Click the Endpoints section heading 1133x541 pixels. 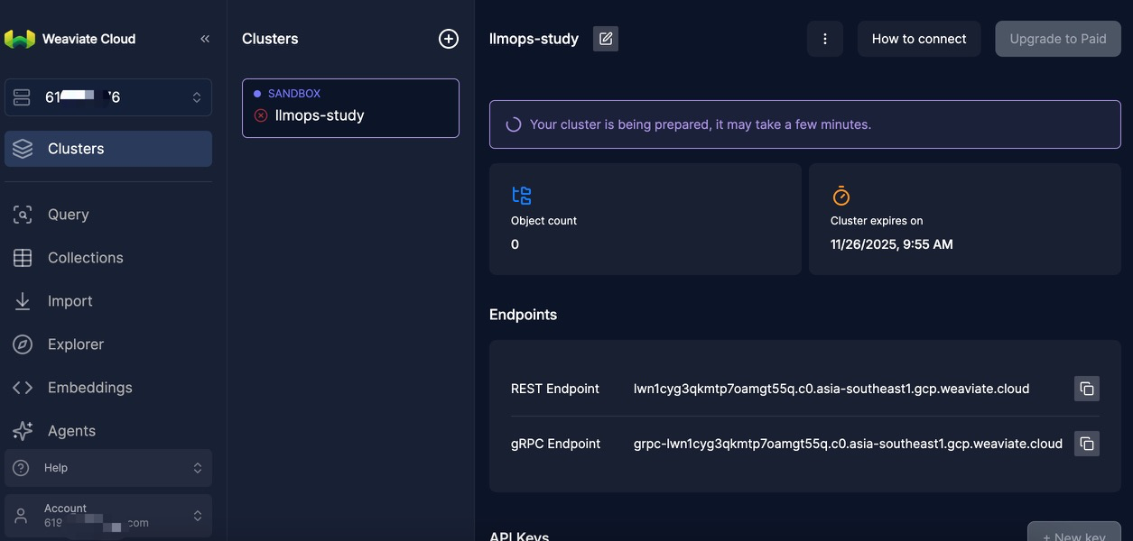click(523, 315)
